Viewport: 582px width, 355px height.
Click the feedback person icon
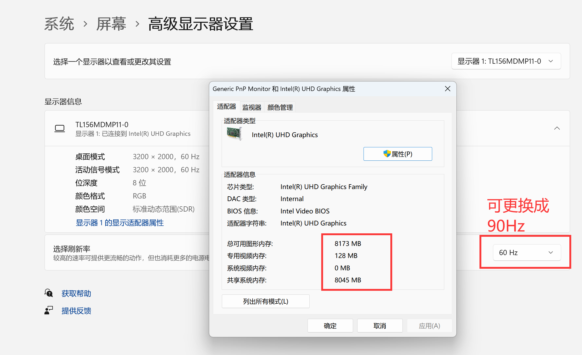point(49,310)
